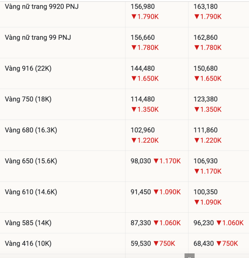This screenshot has width=249, height=258.
Task: Select the Vàng nữ trang 99 PNJ label
Action: [38, 37]
